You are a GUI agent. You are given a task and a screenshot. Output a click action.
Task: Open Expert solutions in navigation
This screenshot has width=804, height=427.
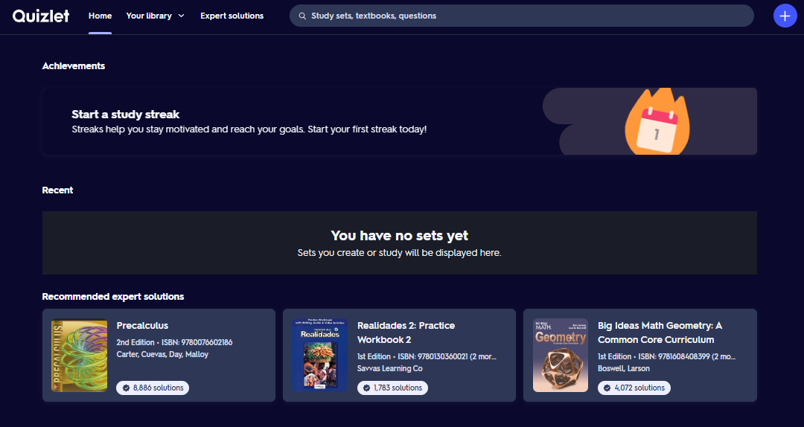coord(232,16)
